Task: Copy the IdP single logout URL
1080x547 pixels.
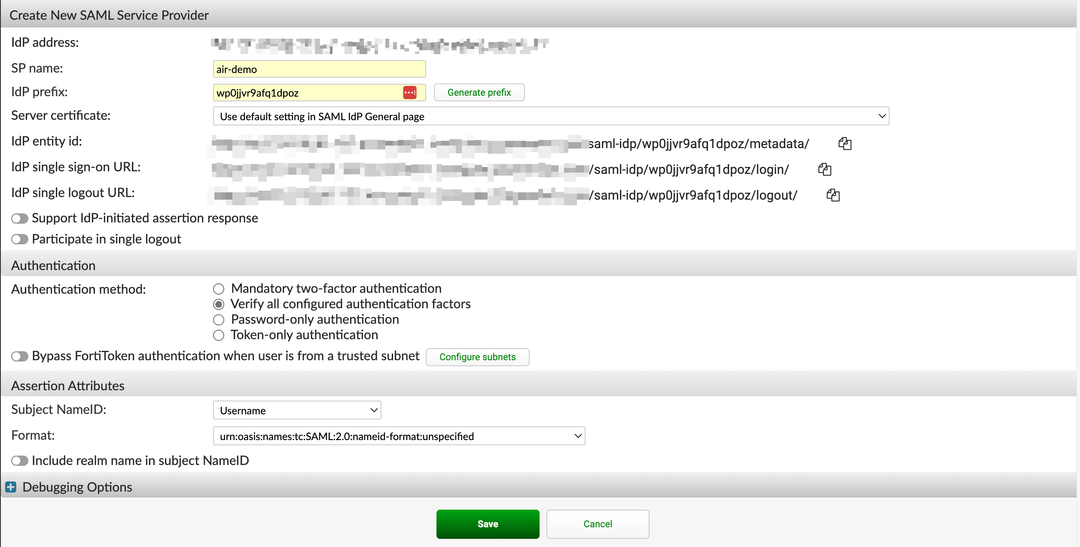Action: pyautogui.click(x=833, y=195)
